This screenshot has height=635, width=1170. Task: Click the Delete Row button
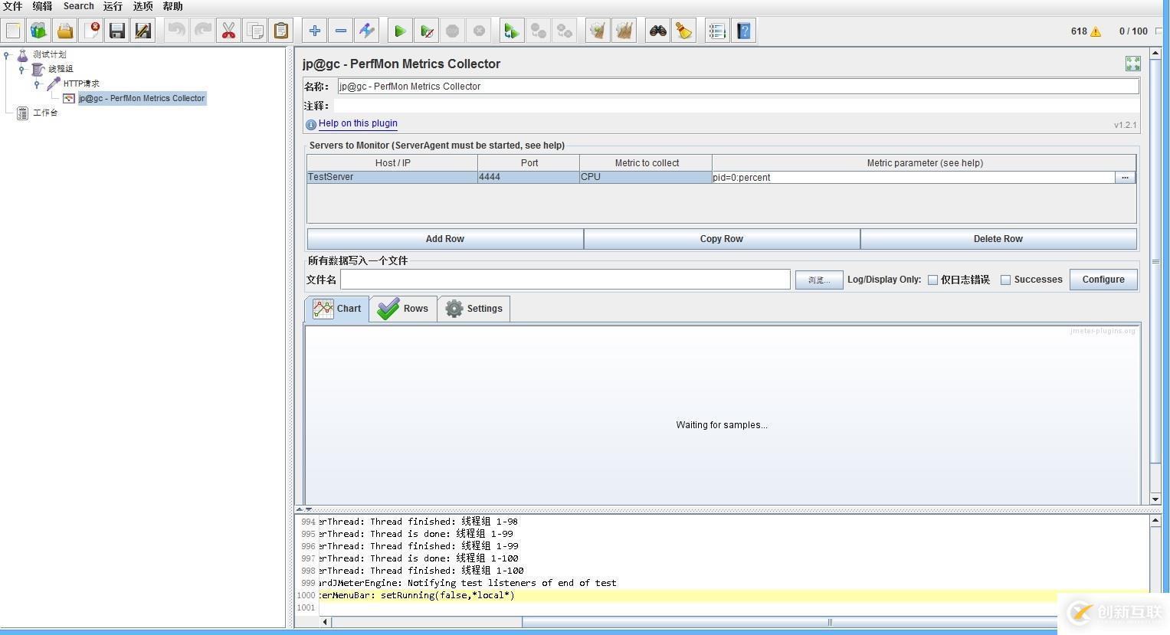coord(998,239)
